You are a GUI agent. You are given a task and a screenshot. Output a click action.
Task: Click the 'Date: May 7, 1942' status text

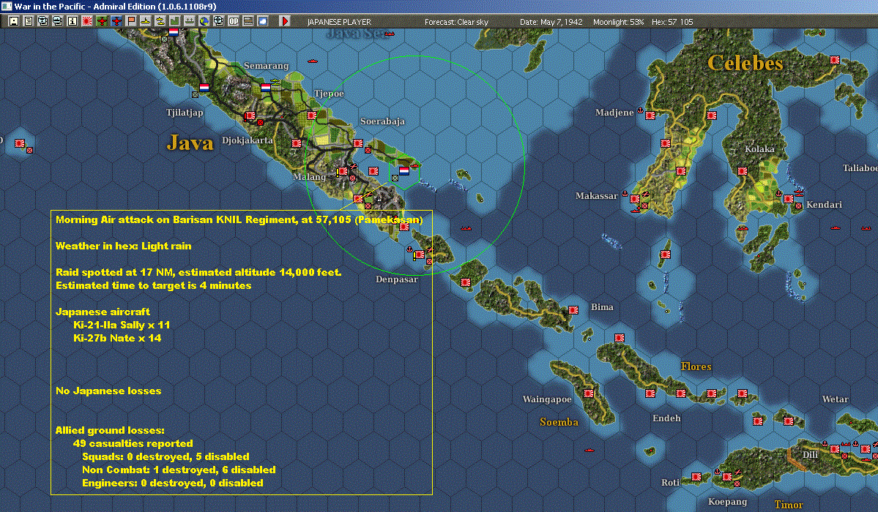click(551, 22)
